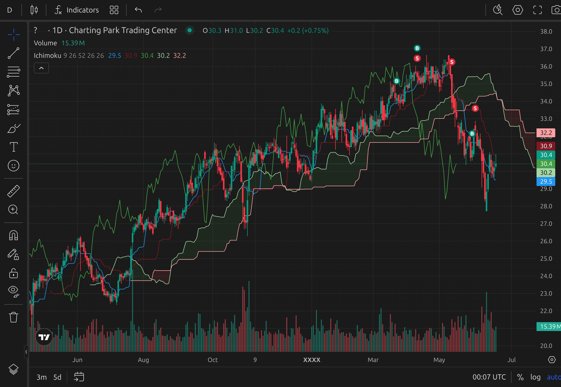Enable log scale button
This screenshot has height=387, width=561.
(x=535, y=377)
